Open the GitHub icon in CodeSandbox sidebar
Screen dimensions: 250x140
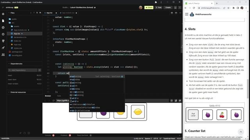pyautogui.click(x=3, y=41)
